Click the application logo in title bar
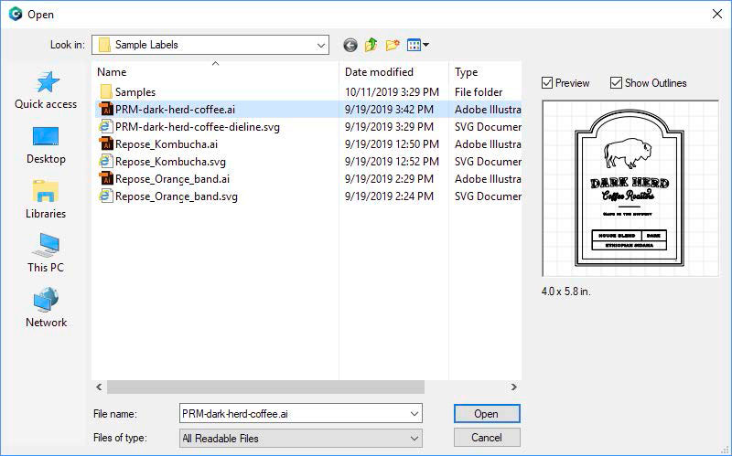The width and height of the screenshot is (732, 456). 16,14
